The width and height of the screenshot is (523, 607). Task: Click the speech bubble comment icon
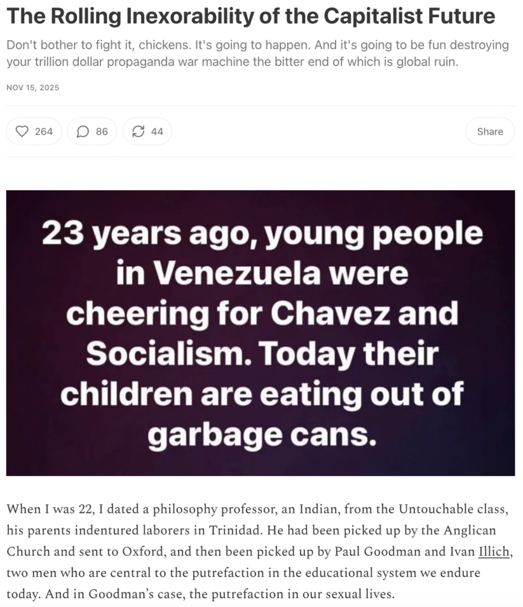[x=83, y=132]
